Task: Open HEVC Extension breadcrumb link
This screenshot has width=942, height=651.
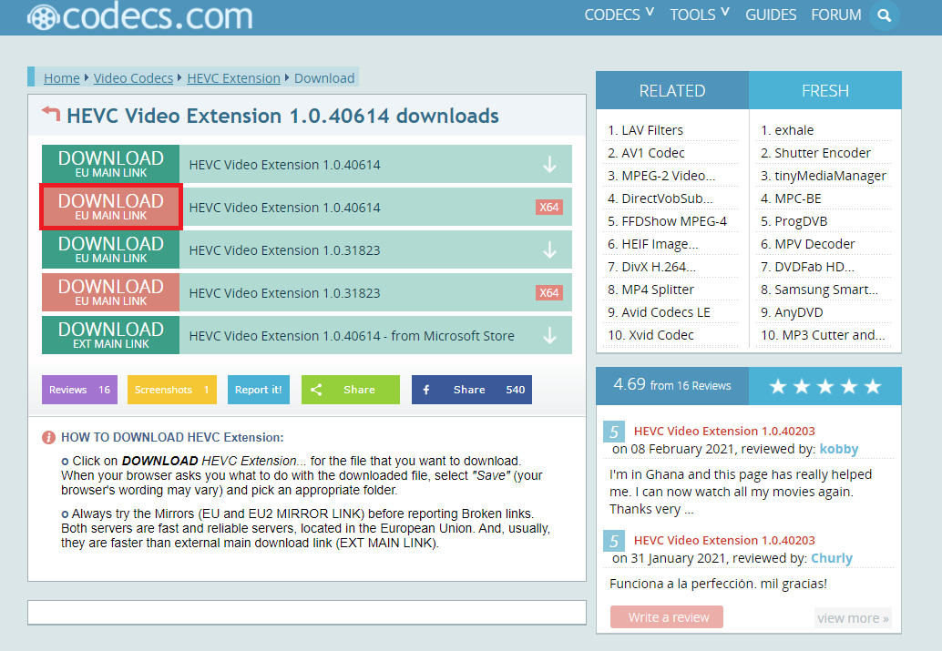Action: pyautogui.click(x=234, y=78)
